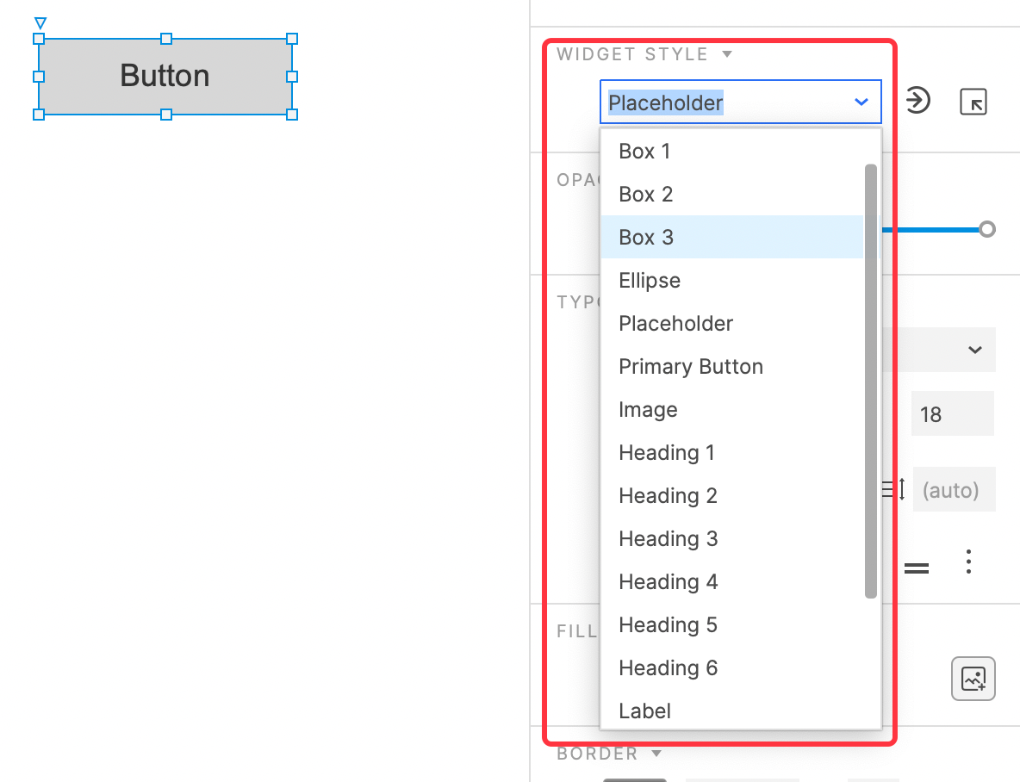Collapse the Border section
Viewport: 1020px width, 782px height.
pos(656,754)
